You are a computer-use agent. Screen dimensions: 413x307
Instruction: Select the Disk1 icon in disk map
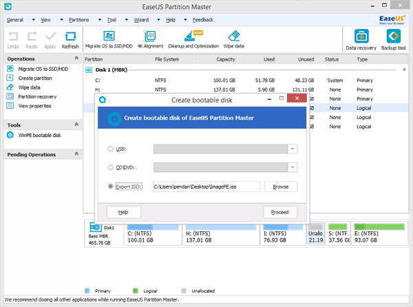tap(96, 227)
